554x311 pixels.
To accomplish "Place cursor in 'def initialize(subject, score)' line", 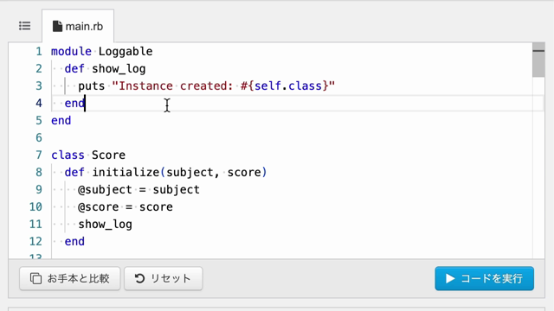I will coord(165,173).
